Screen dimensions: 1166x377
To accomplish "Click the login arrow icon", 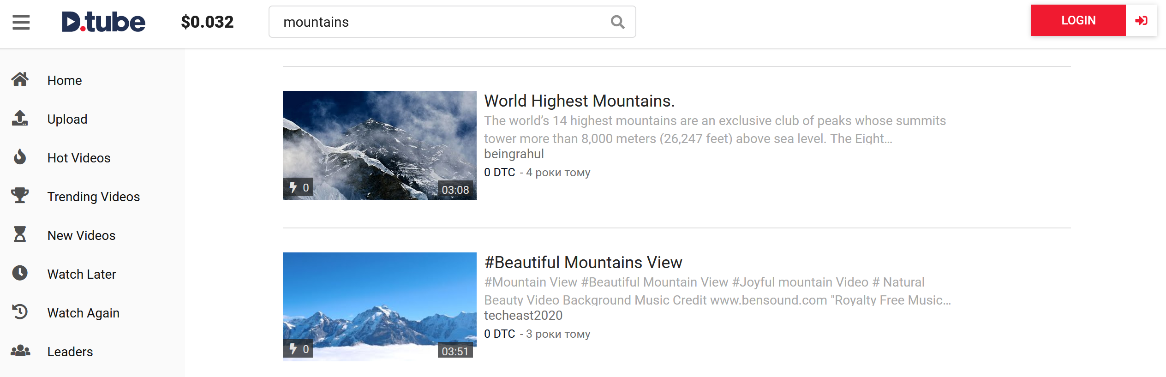I will click(x=1141, y=21).
